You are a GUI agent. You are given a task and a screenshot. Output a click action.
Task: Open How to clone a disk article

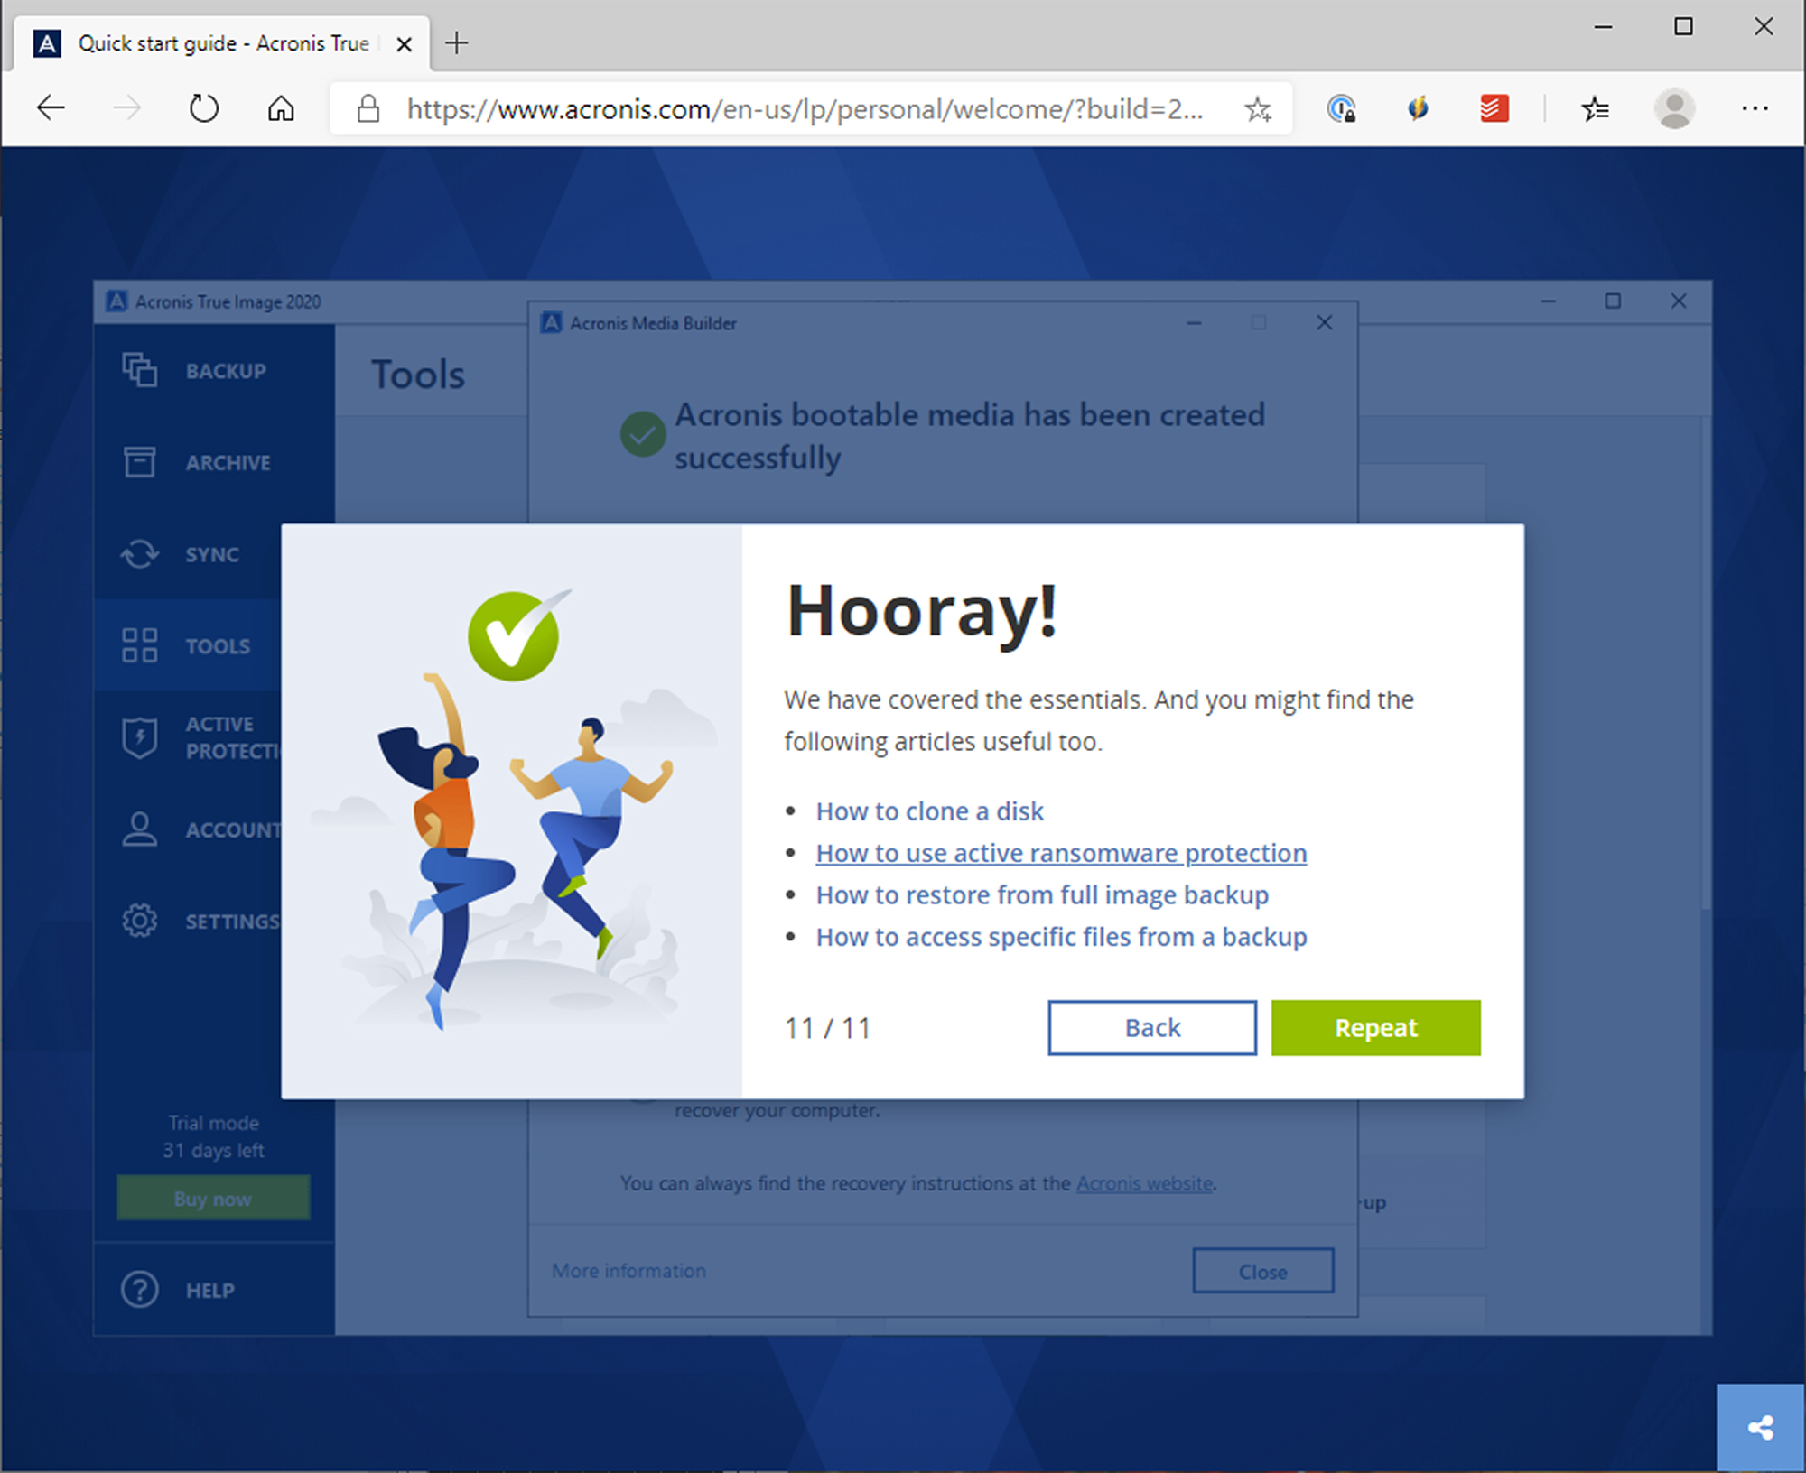tap(929, 811)
